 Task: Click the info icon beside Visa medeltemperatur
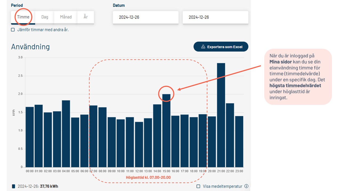pos(246,186)
